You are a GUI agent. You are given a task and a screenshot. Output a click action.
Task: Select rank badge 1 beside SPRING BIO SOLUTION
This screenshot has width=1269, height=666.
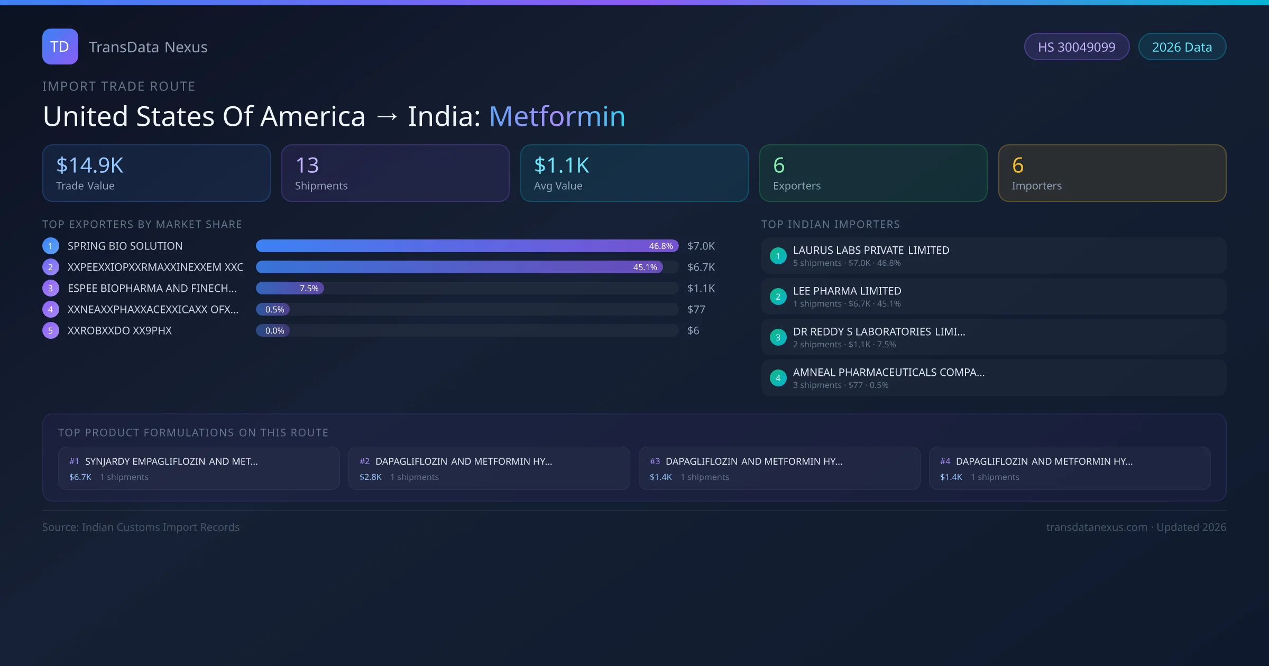coord(50,245)
